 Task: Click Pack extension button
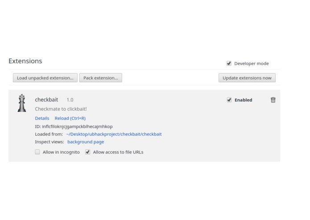101,78
